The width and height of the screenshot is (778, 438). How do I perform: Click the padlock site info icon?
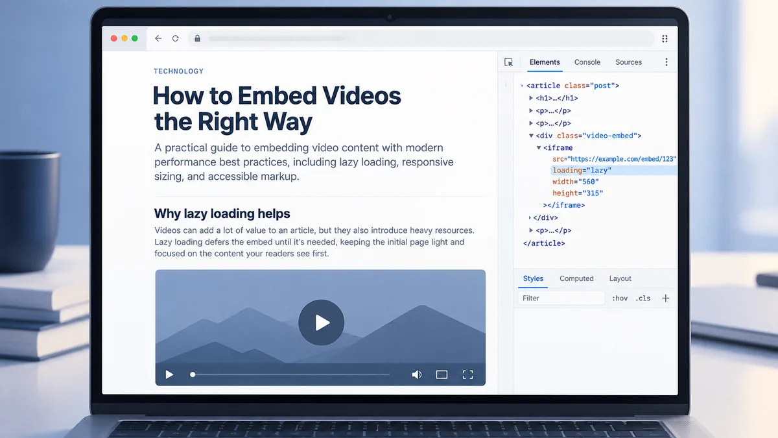click(197, 39)
